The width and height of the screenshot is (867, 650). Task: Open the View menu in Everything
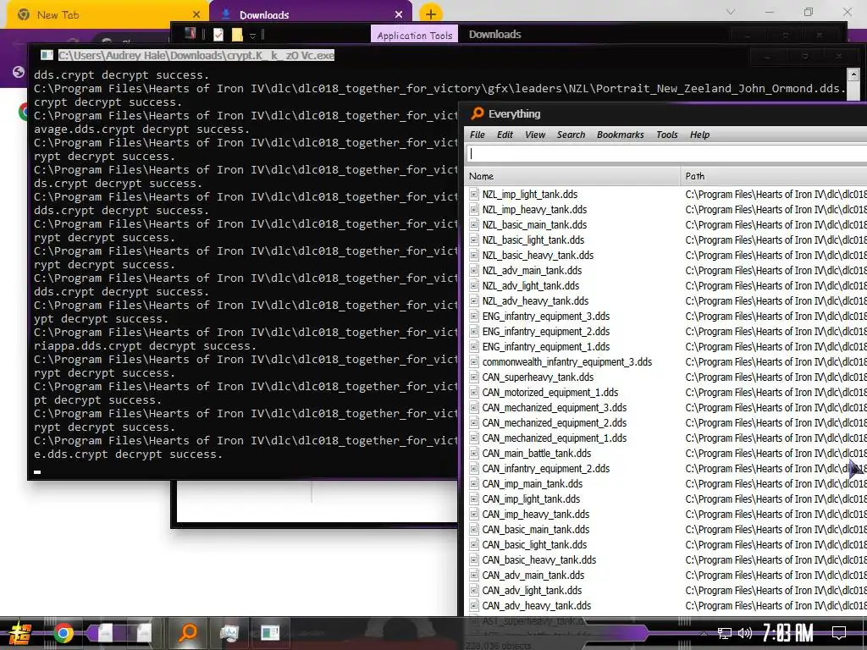click(x=535, y=135)
